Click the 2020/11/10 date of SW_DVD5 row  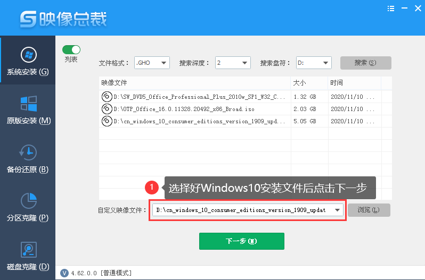pos(353,97)
